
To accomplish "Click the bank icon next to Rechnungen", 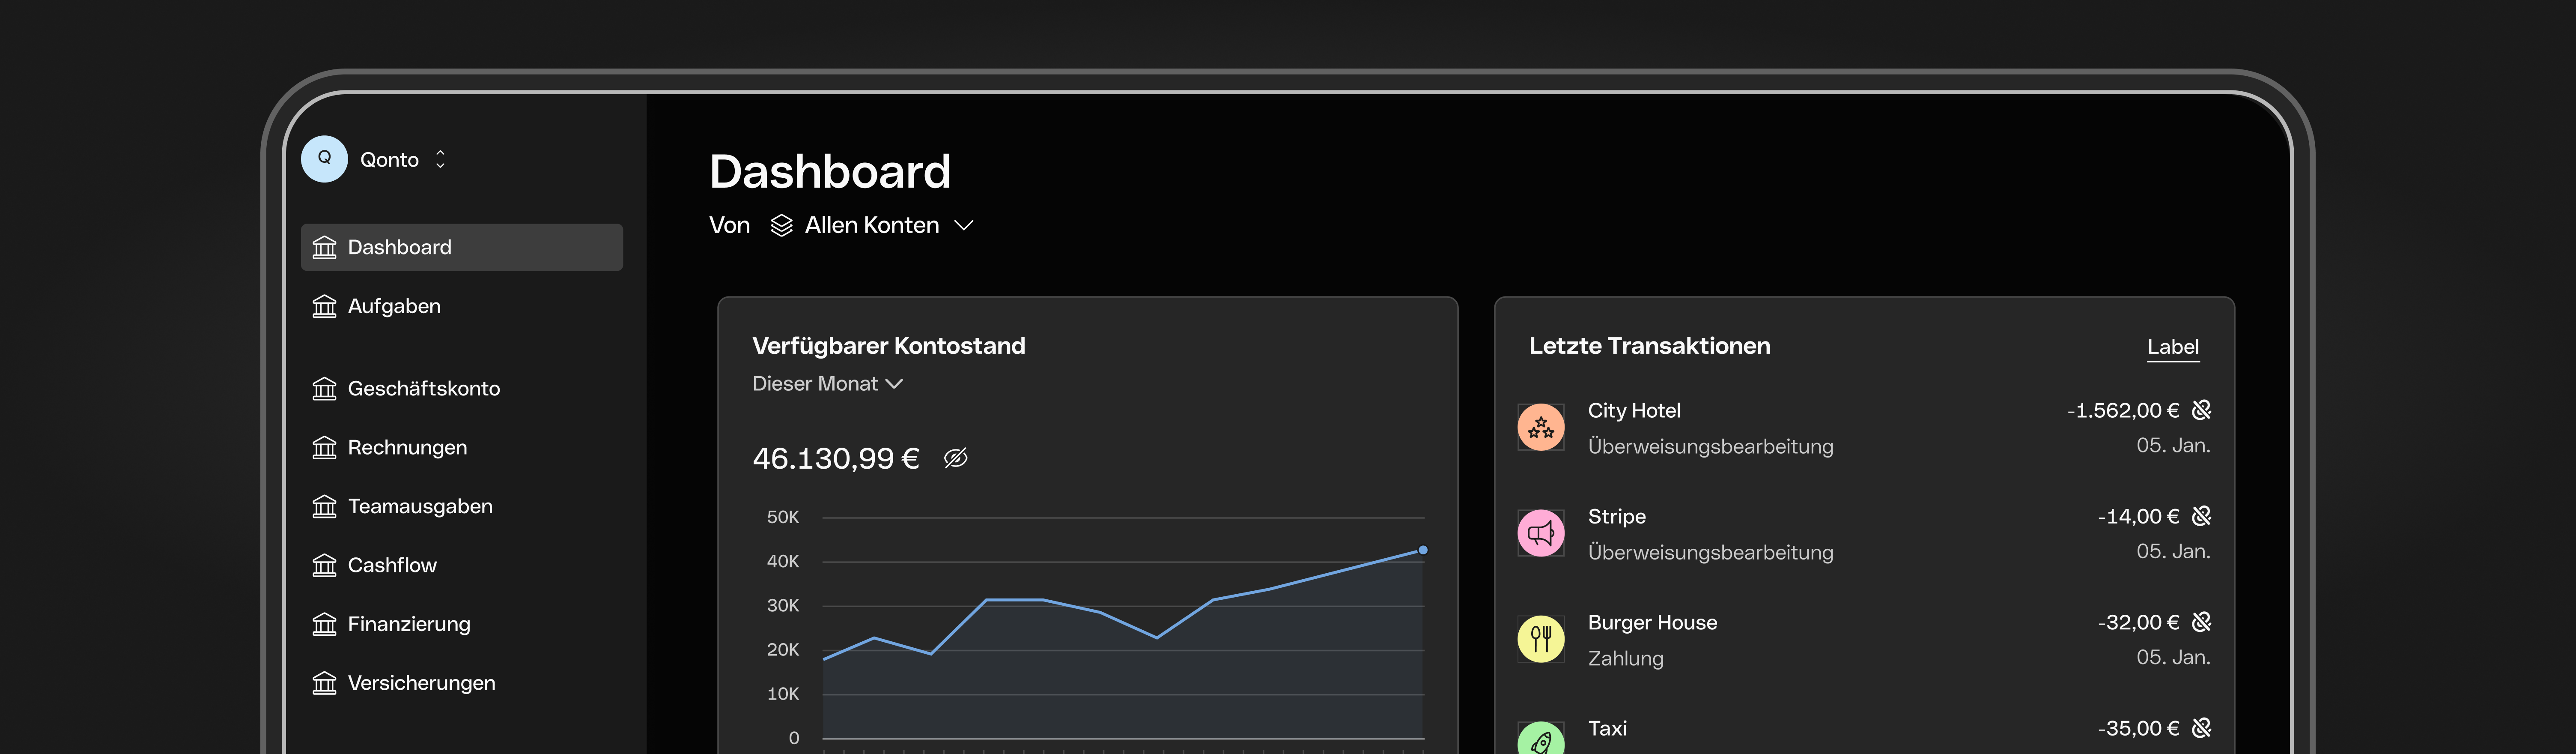I will pos(324,447).
